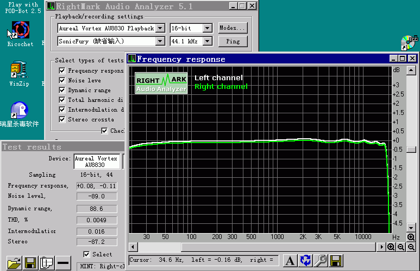Expand the Aureal Vortex AU8830 Playback dropdown
This screenshot has height=271, width=420.
[160, 28]
